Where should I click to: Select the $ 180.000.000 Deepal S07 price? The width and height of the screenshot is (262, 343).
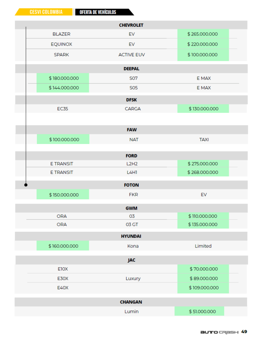tap(64, 78)
